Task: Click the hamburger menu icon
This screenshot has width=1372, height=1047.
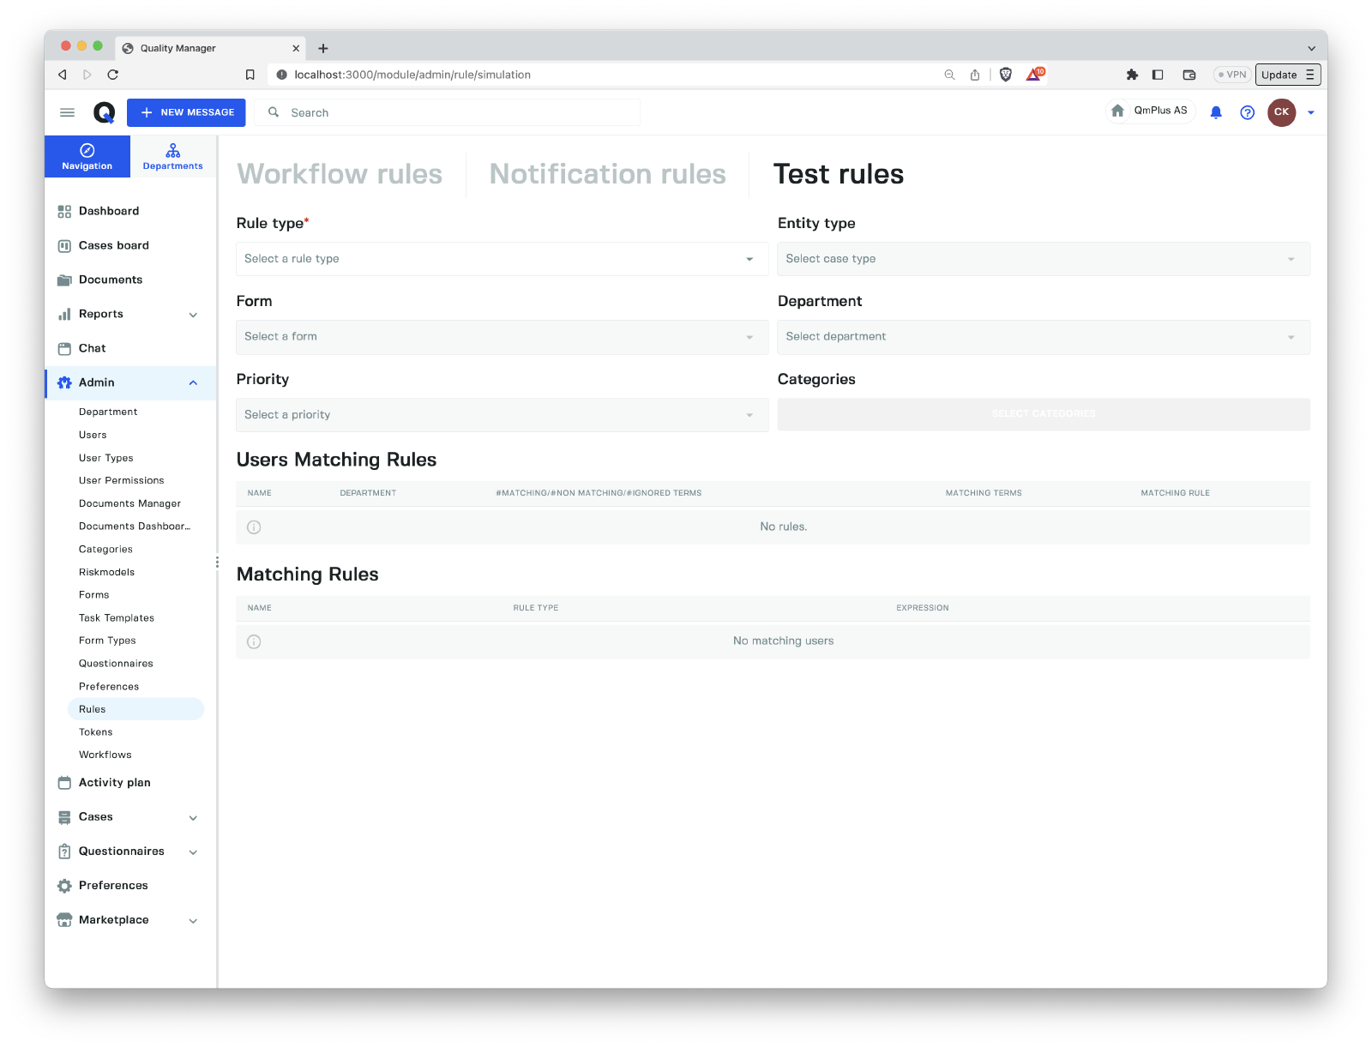Action: coord(67,112)
